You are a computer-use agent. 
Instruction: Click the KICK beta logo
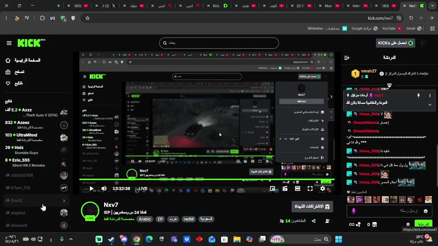(31, 43)
